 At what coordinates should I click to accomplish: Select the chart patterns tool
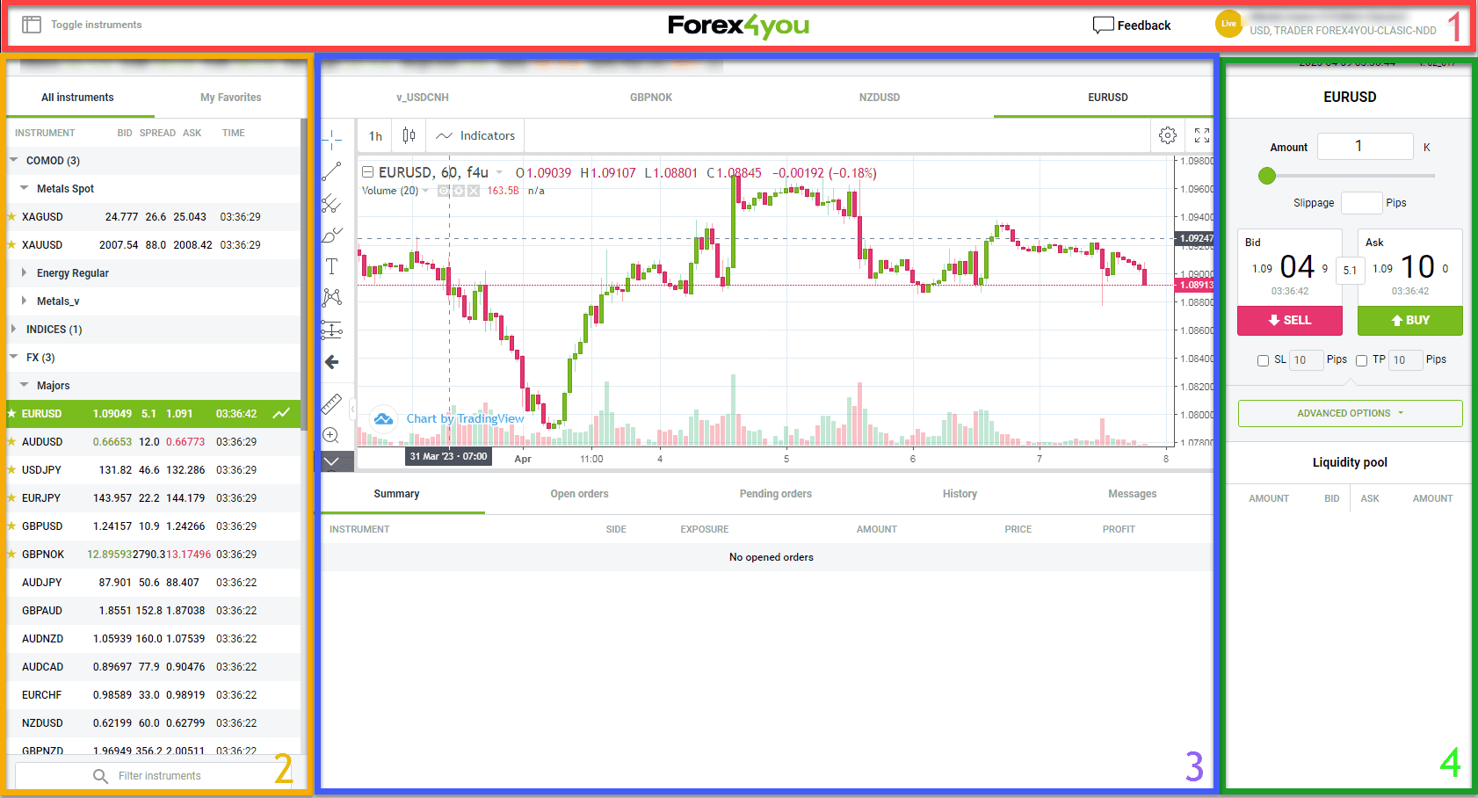pyautogui.click(x=332, y=298)
